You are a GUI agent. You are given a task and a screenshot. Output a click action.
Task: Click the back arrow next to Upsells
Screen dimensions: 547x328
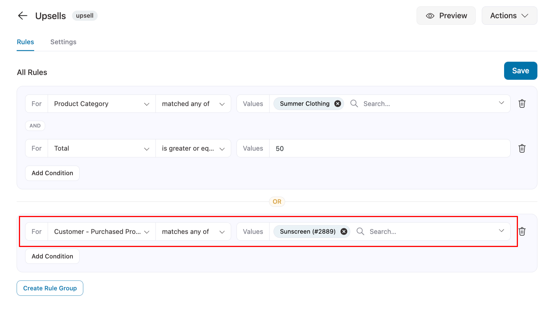coord(23,16)
